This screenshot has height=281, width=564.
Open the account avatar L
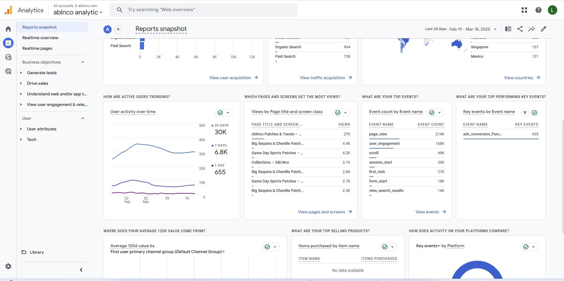(553, 10)
